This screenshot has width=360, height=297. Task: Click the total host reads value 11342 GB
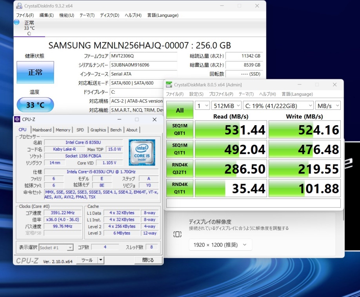(x=244, y=56)
